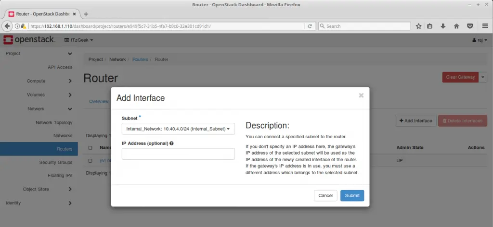The width and height of the screenshot is (493, 227).
Task: Click the IP Address help question icon
Action: 171,143
